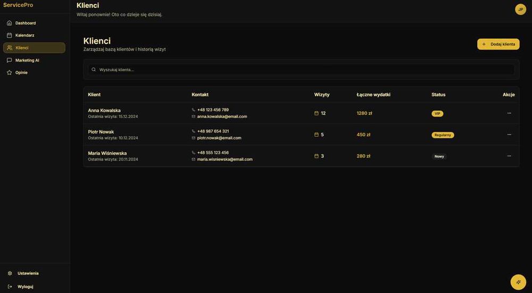
Task: Click the envelope icon for Piotr Nowak
Action: tap(194, 138)
